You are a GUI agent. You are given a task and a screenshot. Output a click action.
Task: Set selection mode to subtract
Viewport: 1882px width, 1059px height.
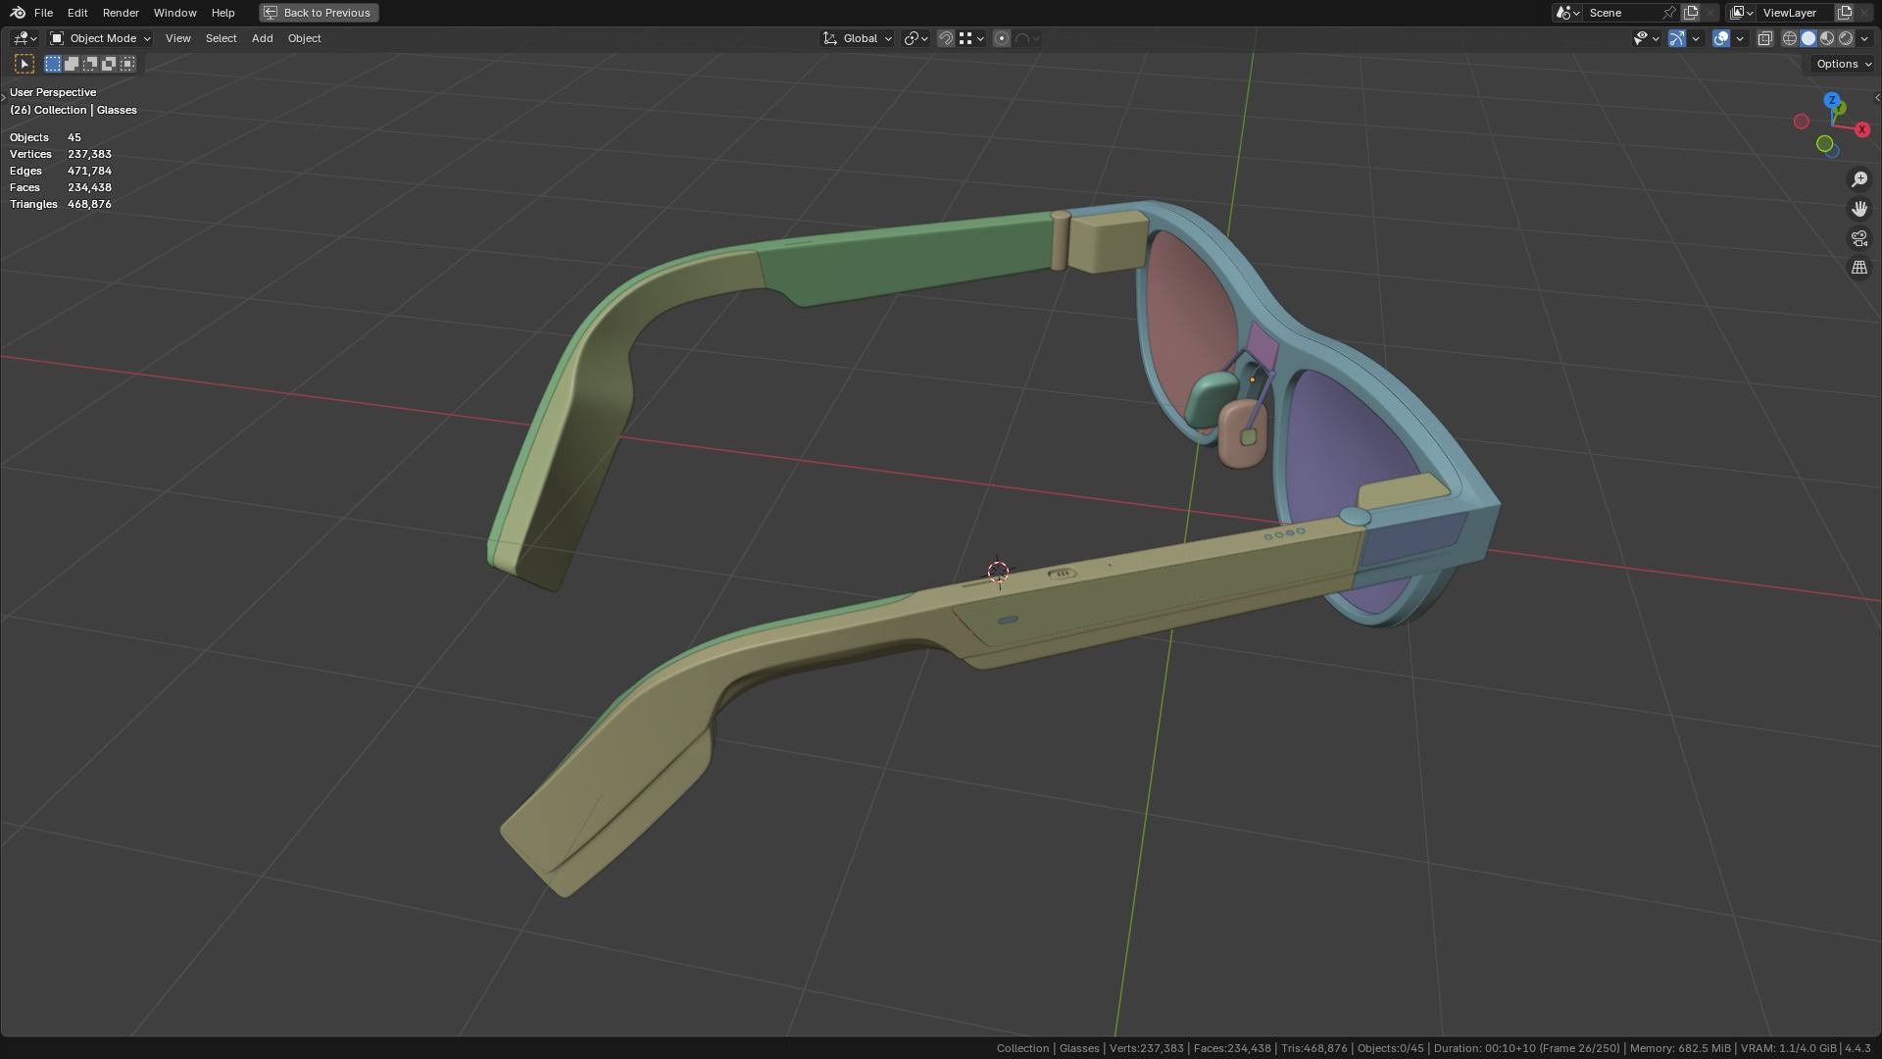[90, 64]
